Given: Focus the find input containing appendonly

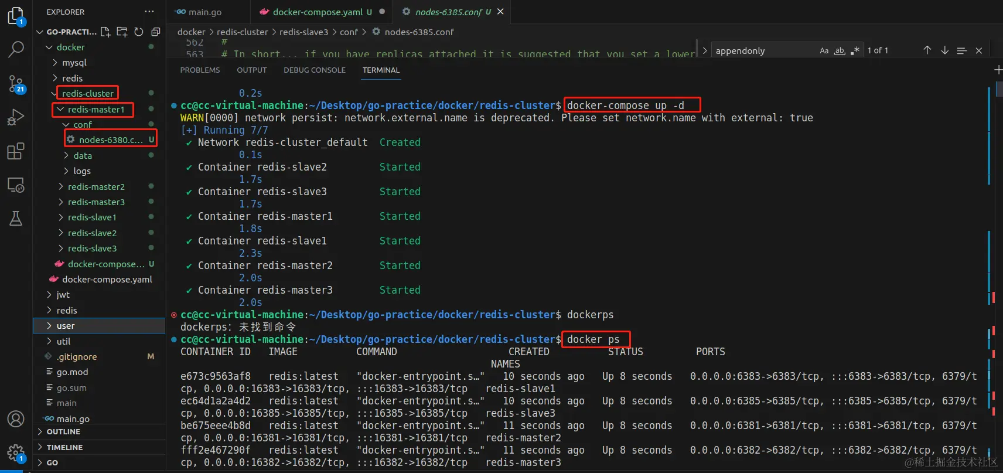Looking at the screenshot, I should pyautogui.click(x=765, y=50).
